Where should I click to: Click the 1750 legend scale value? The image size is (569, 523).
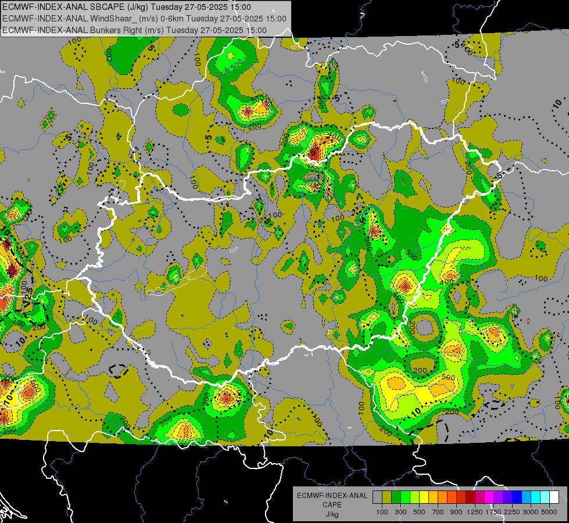(x=493, y=512)
